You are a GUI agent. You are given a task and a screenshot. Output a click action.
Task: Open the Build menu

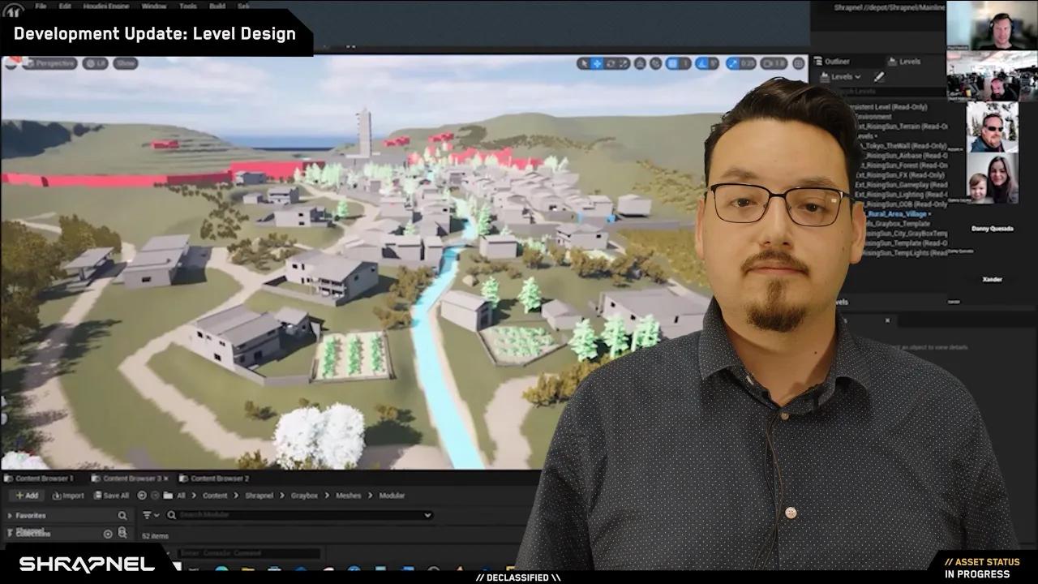pyautogui.click(x=217, y=6)
